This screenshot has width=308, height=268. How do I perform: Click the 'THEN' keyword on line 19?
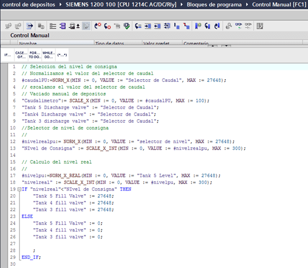point(125,189)
